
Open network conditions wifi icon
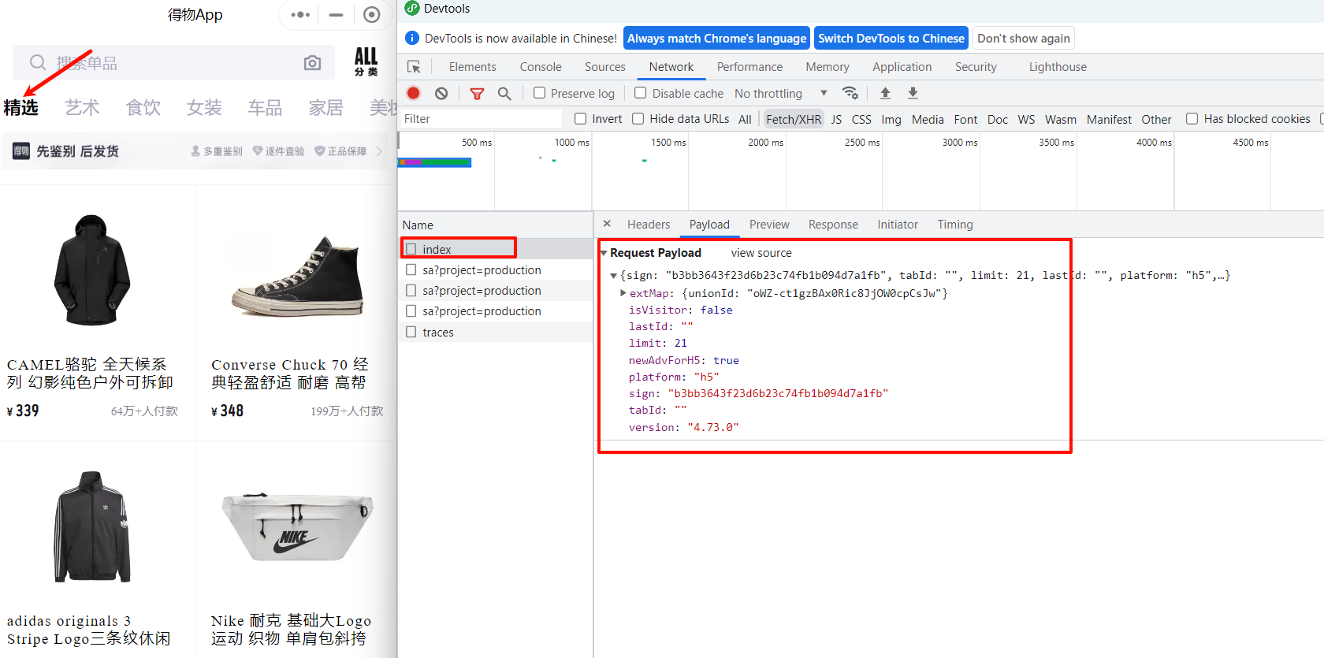point(850,93)
